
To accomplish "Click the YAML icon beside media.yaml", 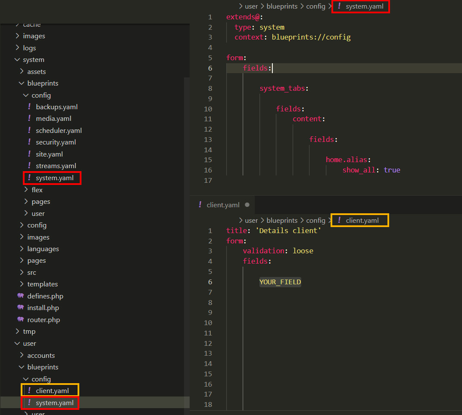I will pos(29,118).
